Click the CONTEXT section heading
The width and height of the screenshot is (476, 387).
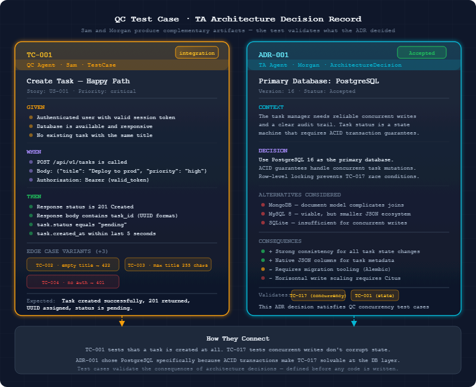[271, 107]
